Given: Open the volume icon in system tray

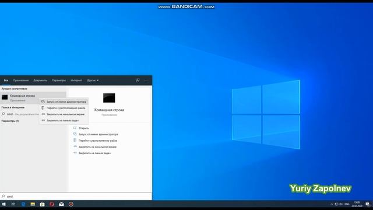Looking at the screenshot, I should 341,204.
